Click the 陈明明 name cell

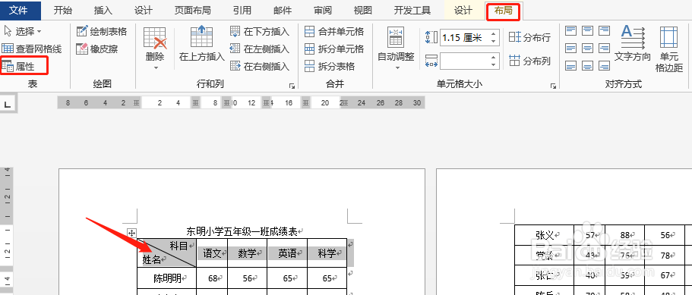[x=167, y=278]
